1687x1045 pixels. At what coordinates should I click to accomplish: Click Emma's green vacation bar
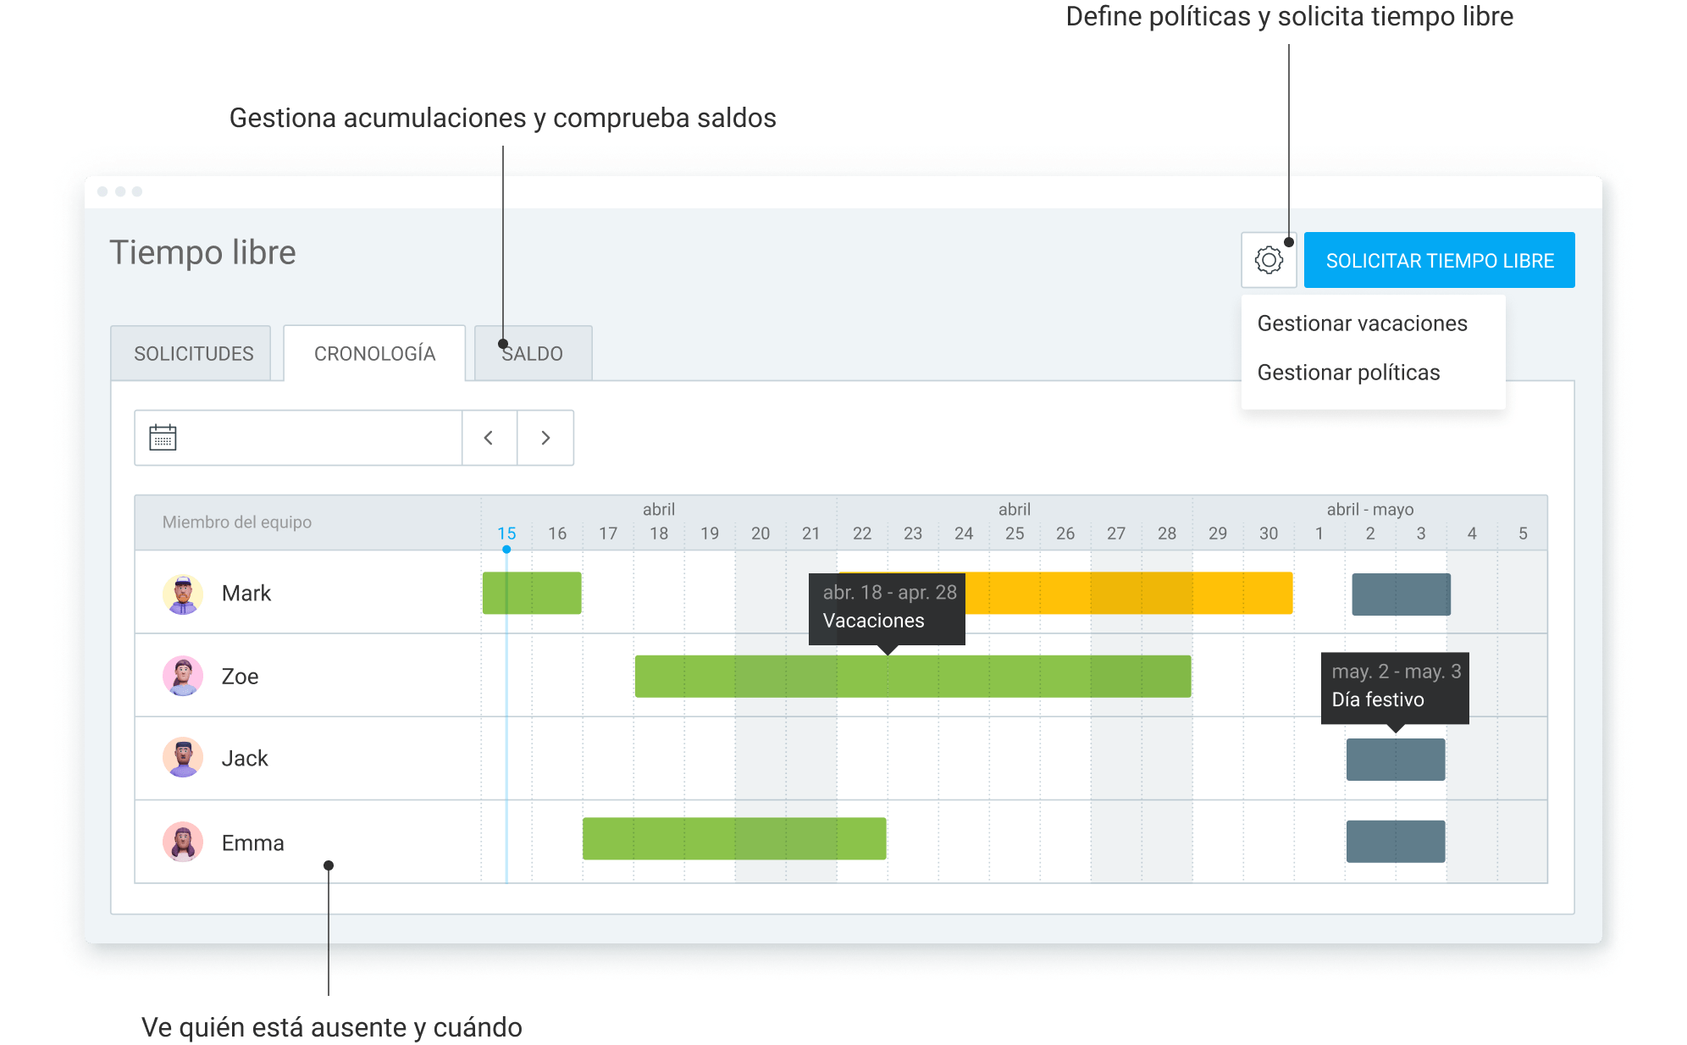click(x=734, y=838)
